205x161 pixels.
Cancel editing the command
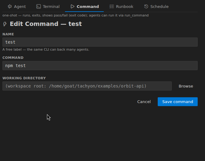coord(144,102)
